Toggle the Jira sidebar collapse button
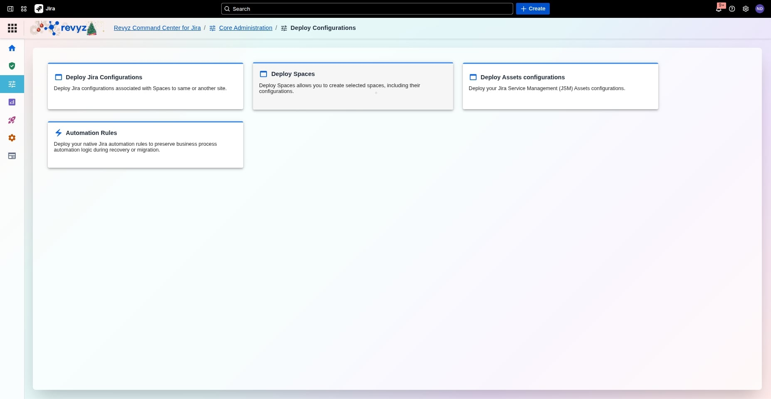 tap(10, 9)
